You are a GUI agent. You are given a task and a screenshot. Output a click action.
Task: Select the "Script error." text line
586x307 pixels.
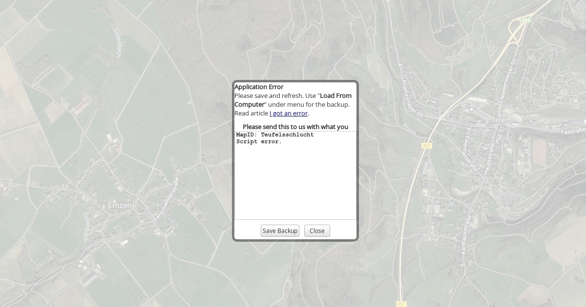tap(259, 142)
